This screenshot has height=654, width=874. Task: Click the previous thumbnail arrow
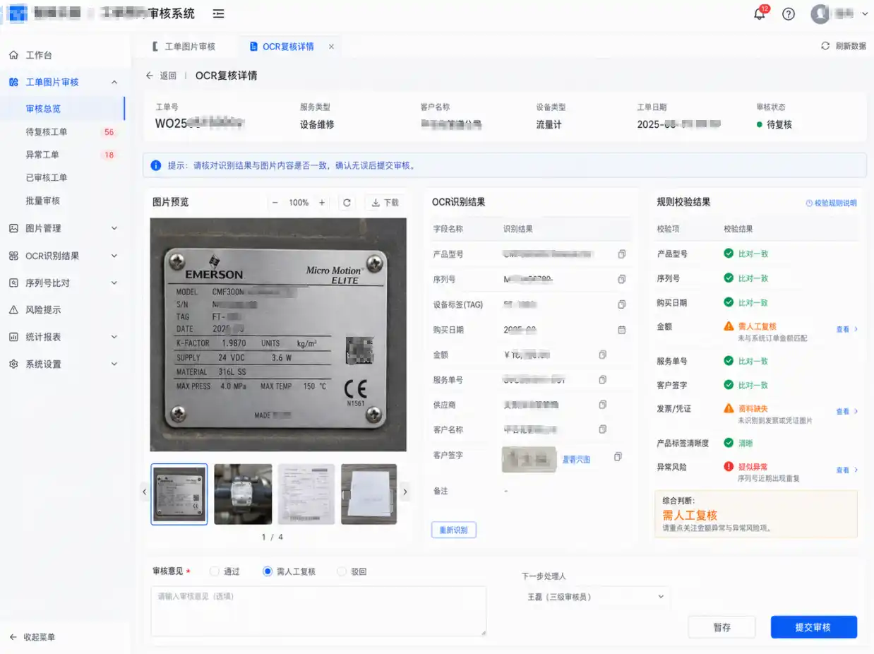tap(144, 492)
